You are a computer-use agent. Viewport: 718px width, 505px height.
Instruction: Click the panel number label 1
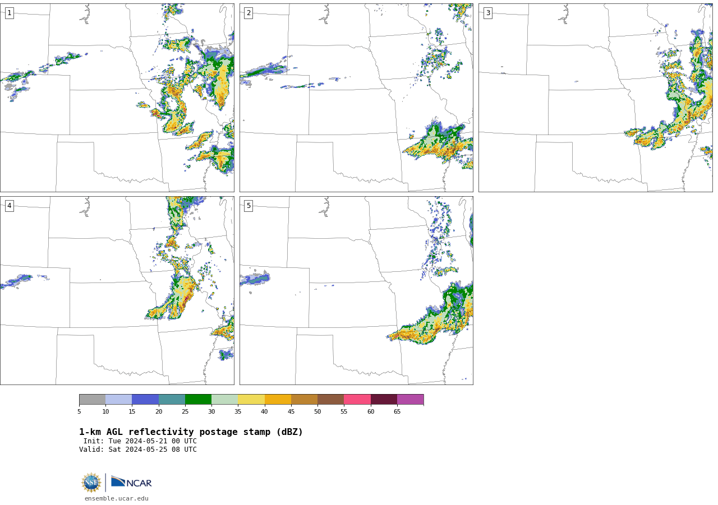(9, 13)
